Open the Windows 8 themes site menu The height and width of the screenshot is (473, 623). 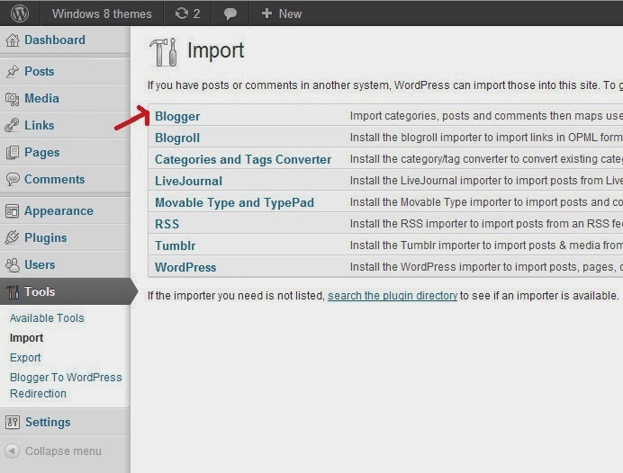102,13
